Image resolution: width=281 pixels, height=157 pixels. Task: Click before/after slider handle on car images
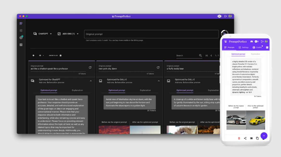[246, 117]
